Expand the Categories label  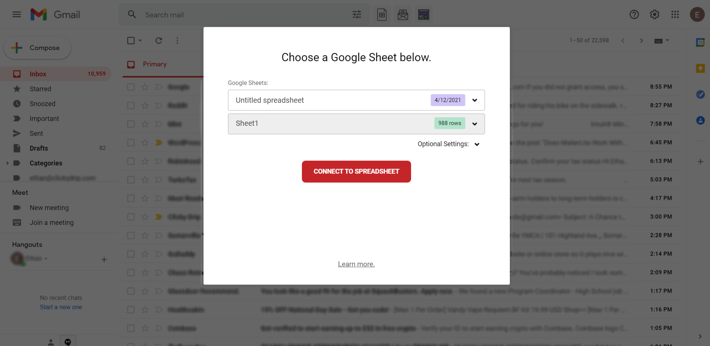pos(7,163)
